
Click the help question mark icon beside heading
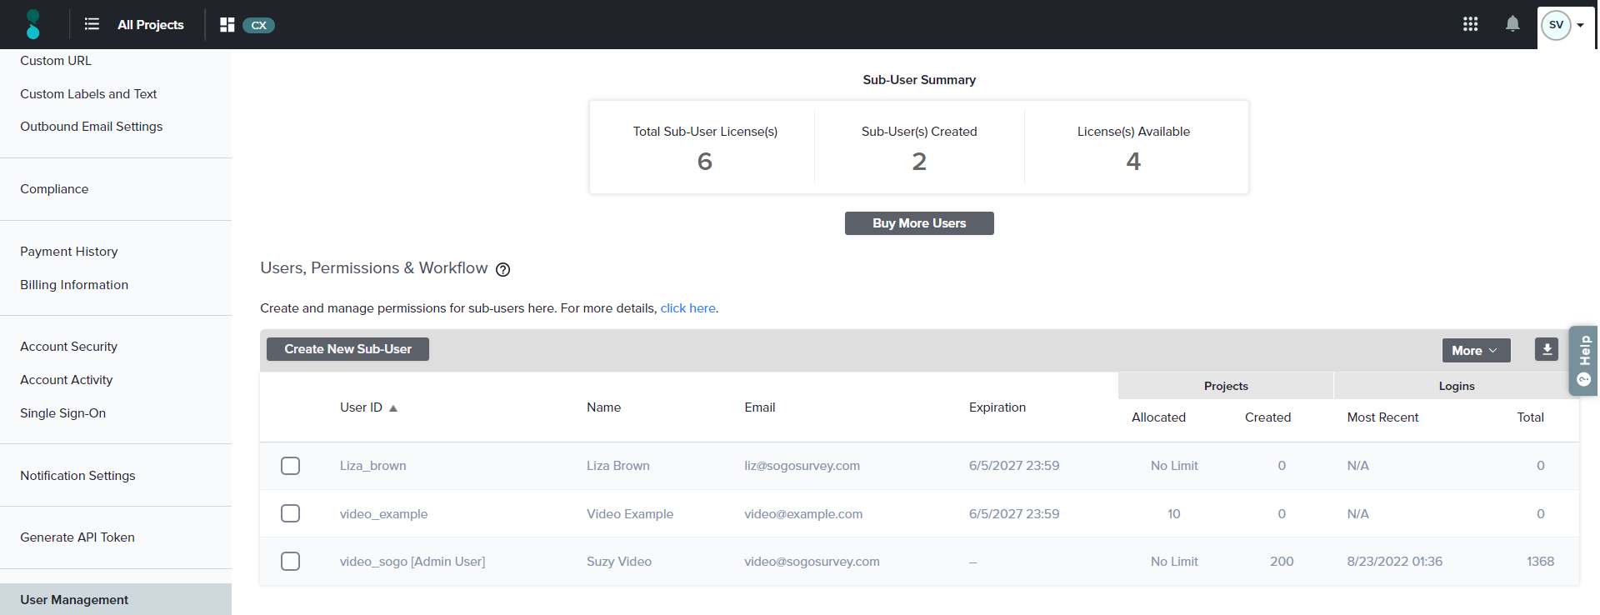[502, 269]
